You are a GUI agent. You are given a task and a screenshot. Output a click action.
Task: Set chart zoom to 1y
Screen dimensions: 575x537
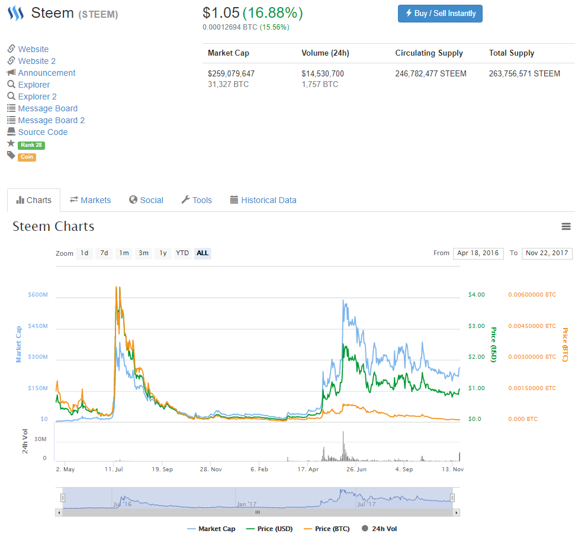163,253
